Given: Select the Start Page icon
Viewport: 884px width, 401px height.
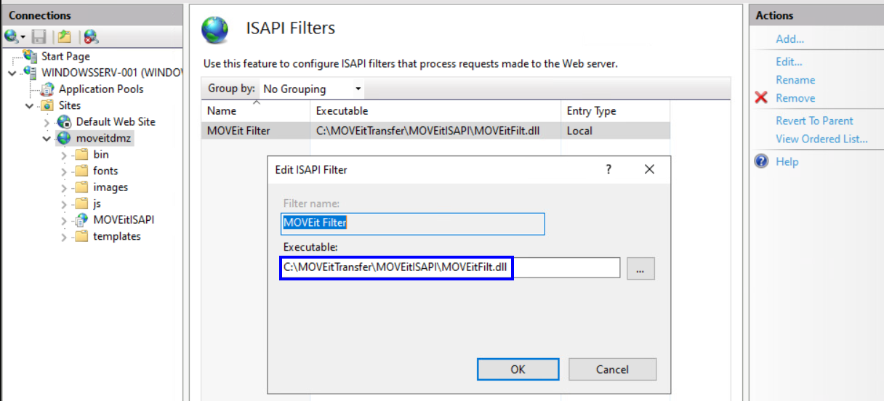Looking at the screenshot, I should [31, 56].
